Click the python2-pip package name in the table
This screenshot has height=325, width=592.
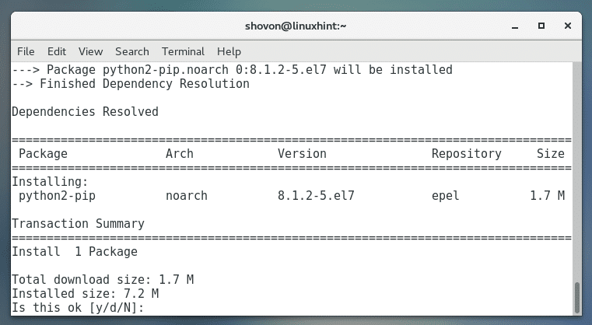[57, 196]
